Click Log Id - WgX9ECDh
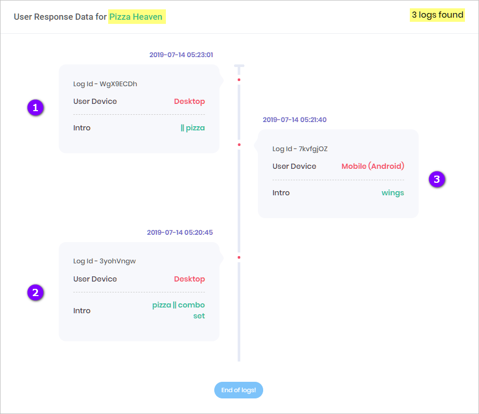Image resolution: width=479 pixels, height=414 pixels. (x=105, y=84)
